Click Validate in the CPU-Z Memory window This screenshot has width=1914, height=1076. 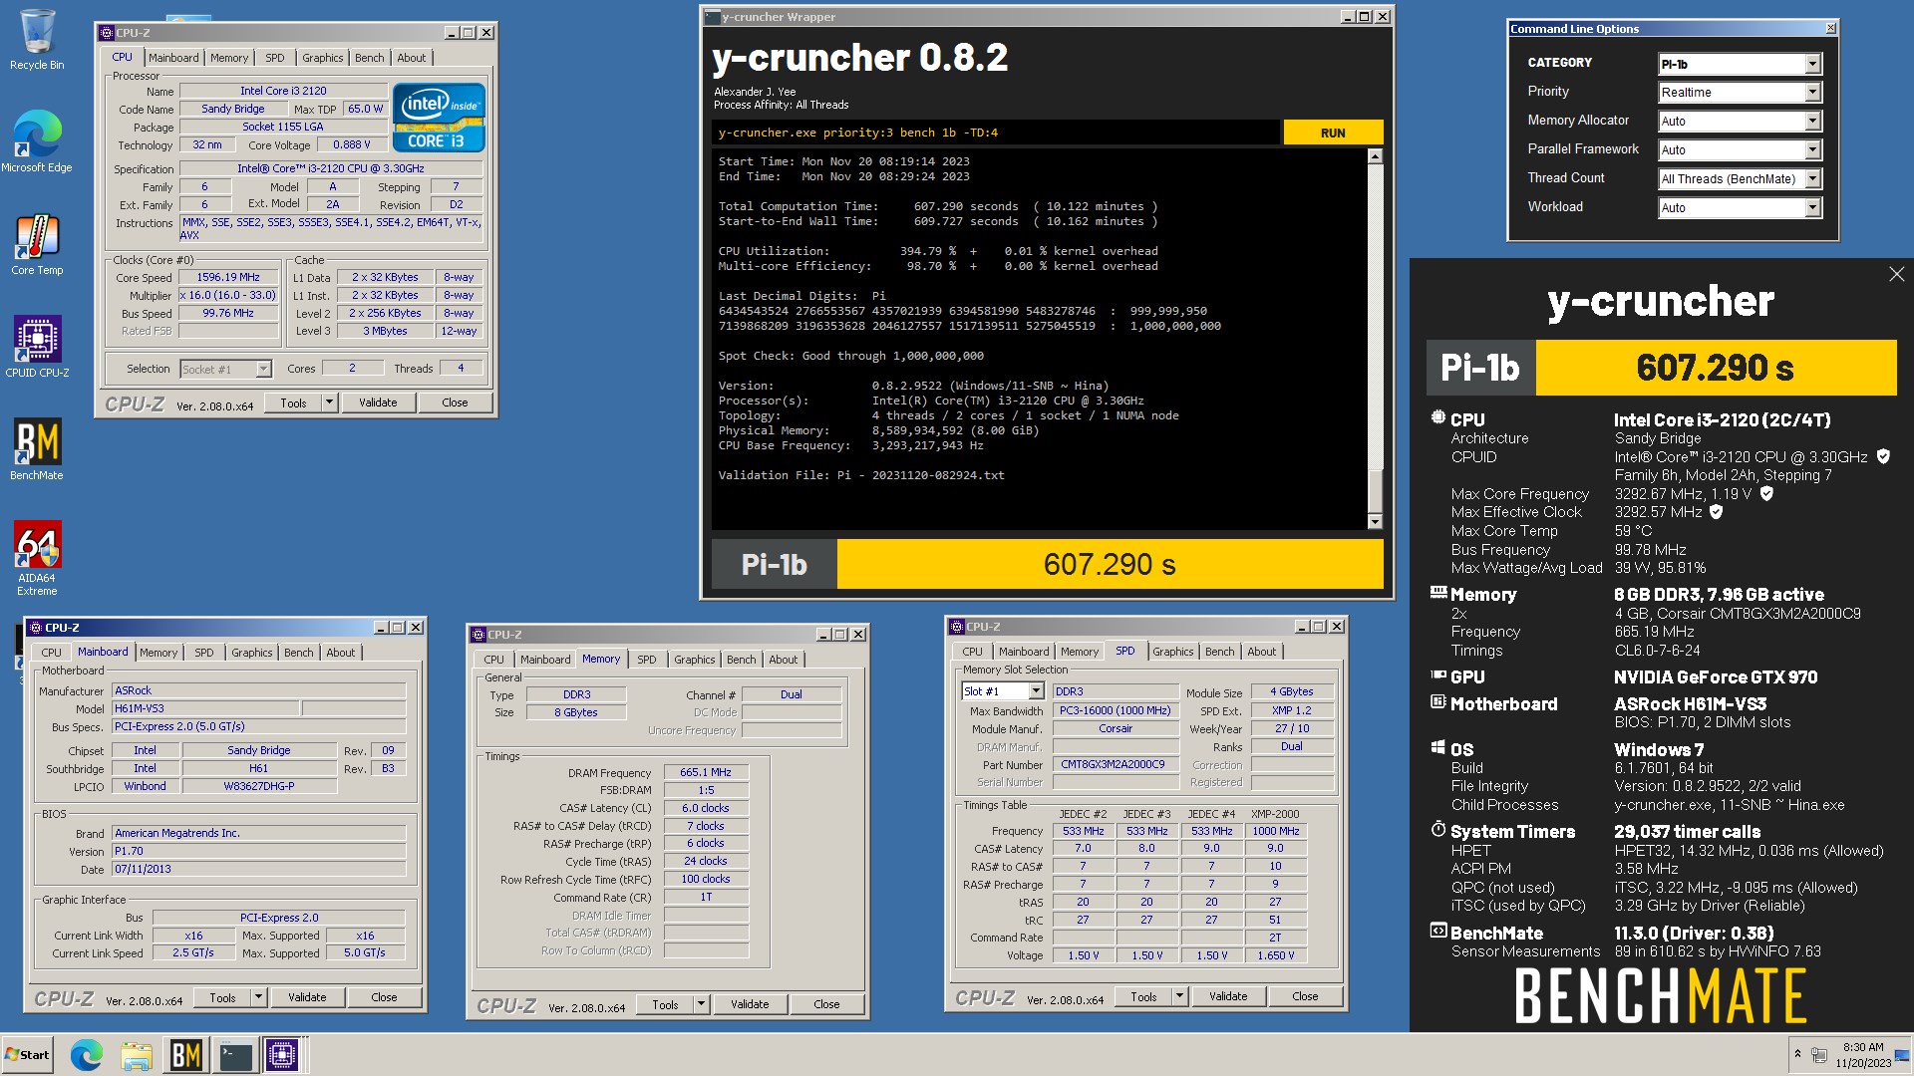pyautogui.click(x=750, y=1004)
